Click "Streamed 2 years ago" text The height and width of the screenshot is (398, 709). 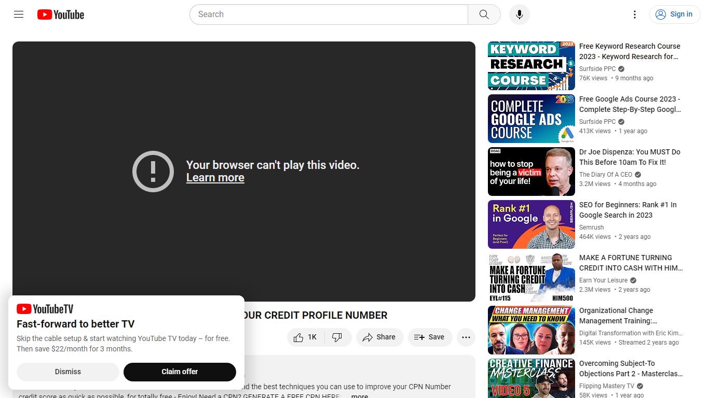[x=649, y=343]
